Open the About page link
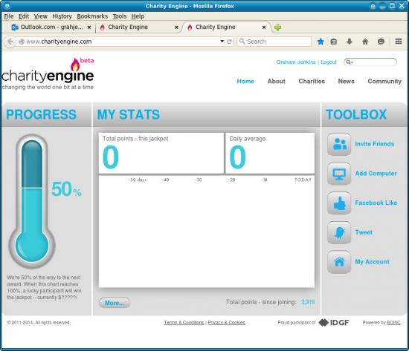 click(x=276, y=81)
